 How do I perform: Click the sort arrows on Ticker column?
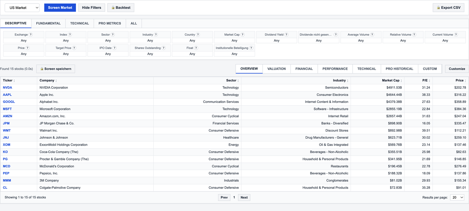coord(14,81)
